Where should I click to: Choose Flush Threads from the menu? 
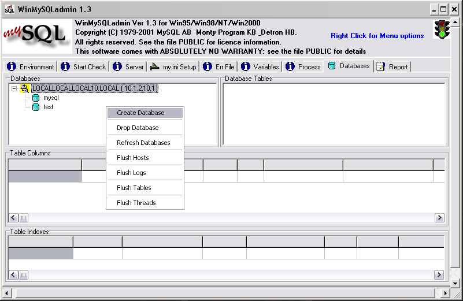136,203
